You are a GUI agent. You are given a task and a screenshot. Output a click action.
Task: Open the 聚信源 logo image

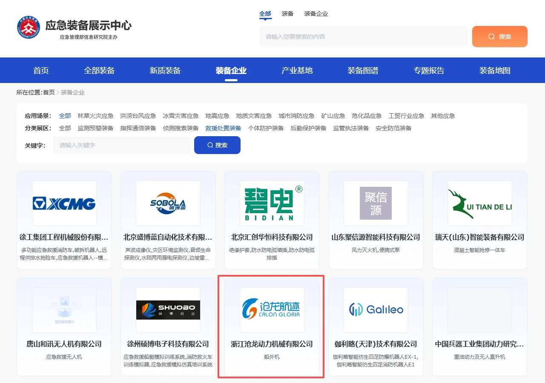pyautogui.click(x=376, y=203)
